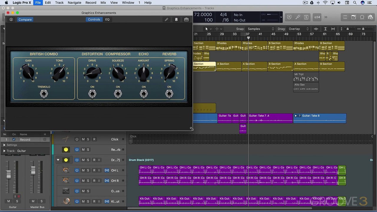Screen dimensions: 377x212
Task: Switch to the EQ tab
Action: tap(107, 19)
